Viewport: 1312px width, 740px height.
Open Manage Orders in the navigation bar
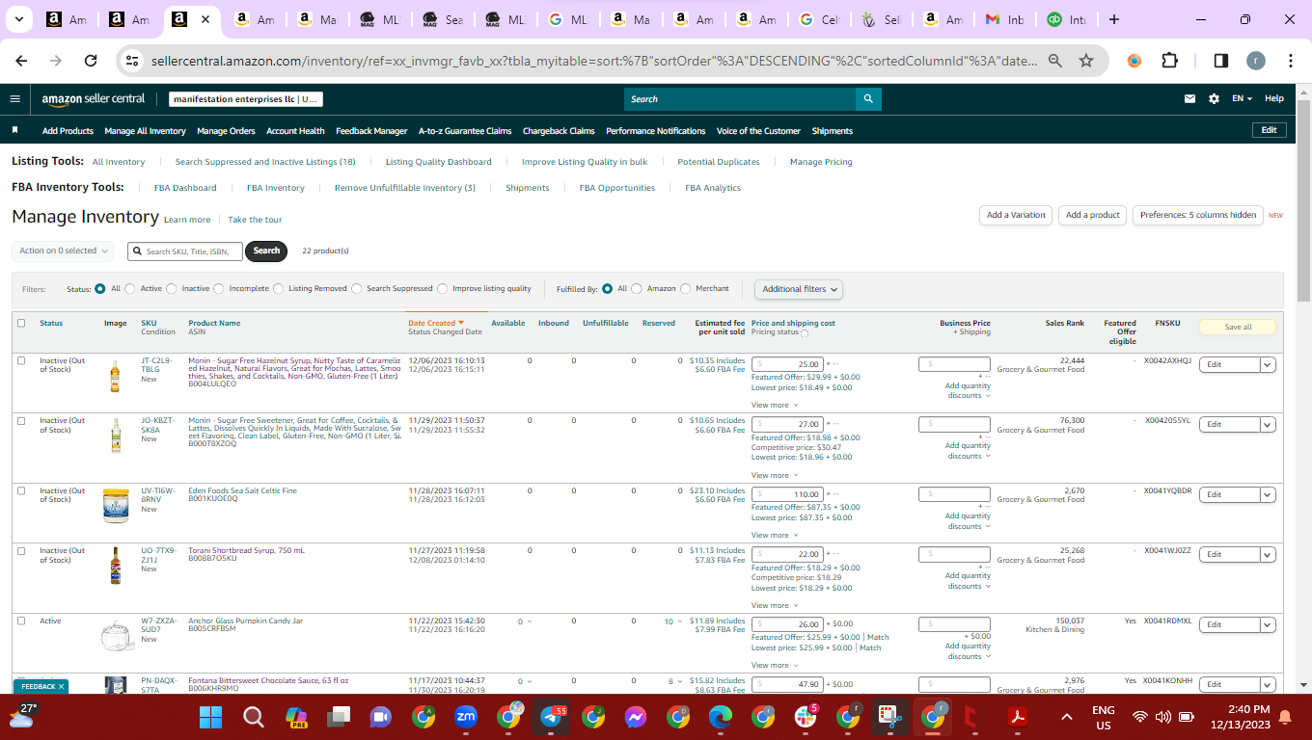(x=226, y=131)
